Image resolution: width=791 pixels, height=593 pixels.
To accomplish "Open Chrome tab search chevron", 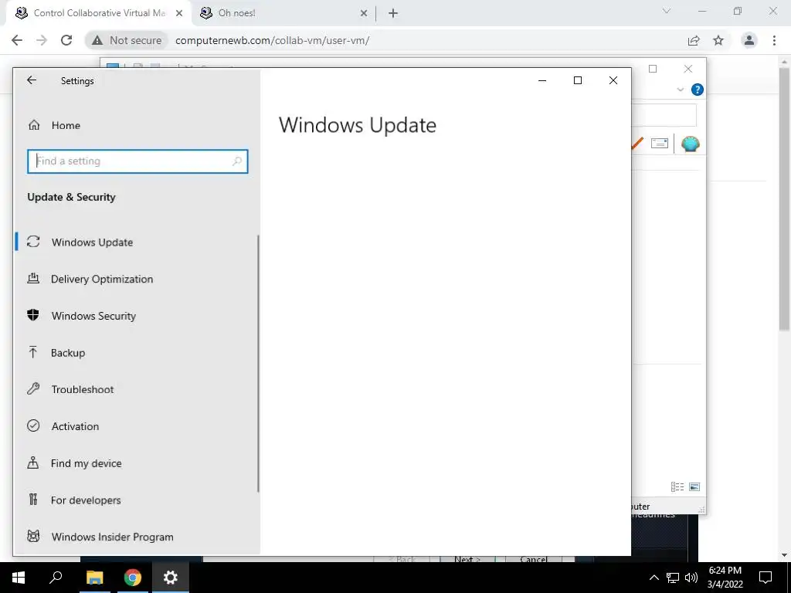I will coord(667,11).
